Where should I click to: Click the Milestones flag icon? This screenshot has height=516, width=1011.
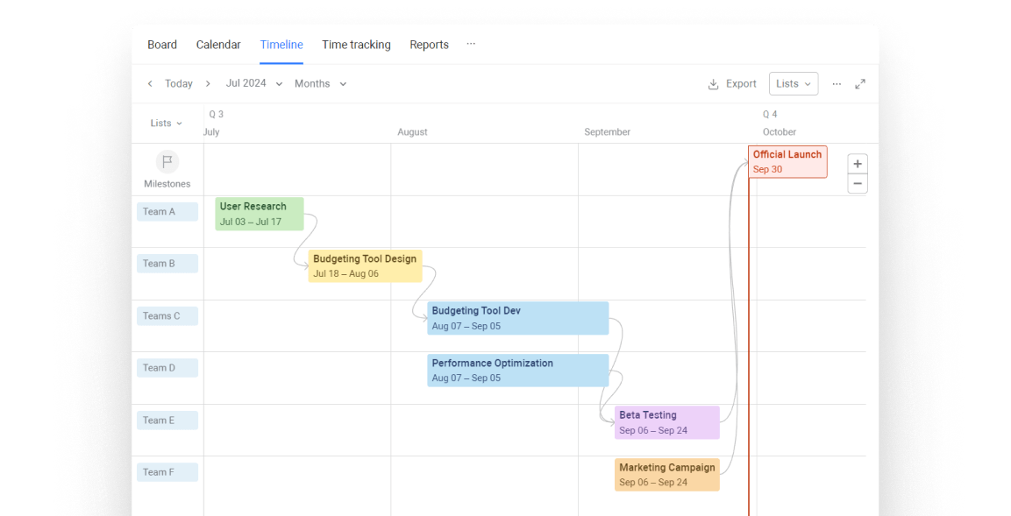tap(167, 162)
